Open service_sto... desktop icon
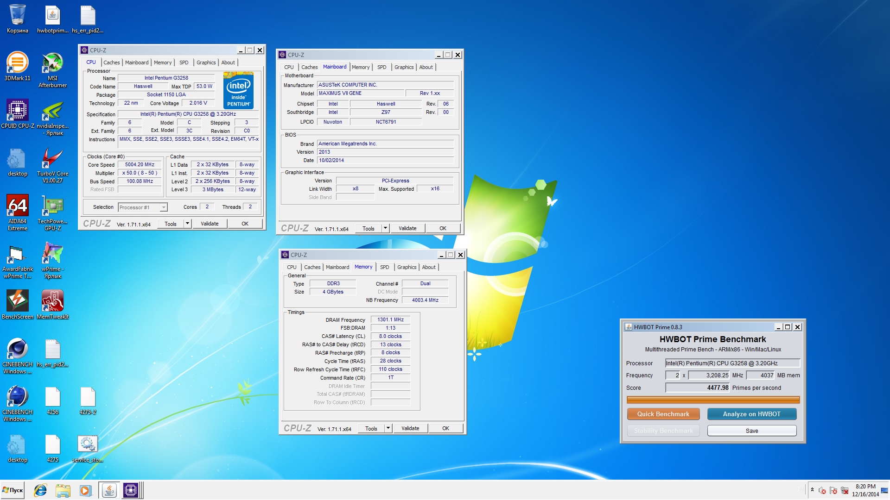 (x=88, y=448)
